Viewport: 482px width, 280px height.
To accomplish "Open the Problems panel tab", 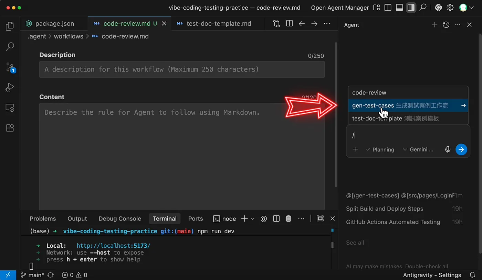I will click(x=43, y=219).
